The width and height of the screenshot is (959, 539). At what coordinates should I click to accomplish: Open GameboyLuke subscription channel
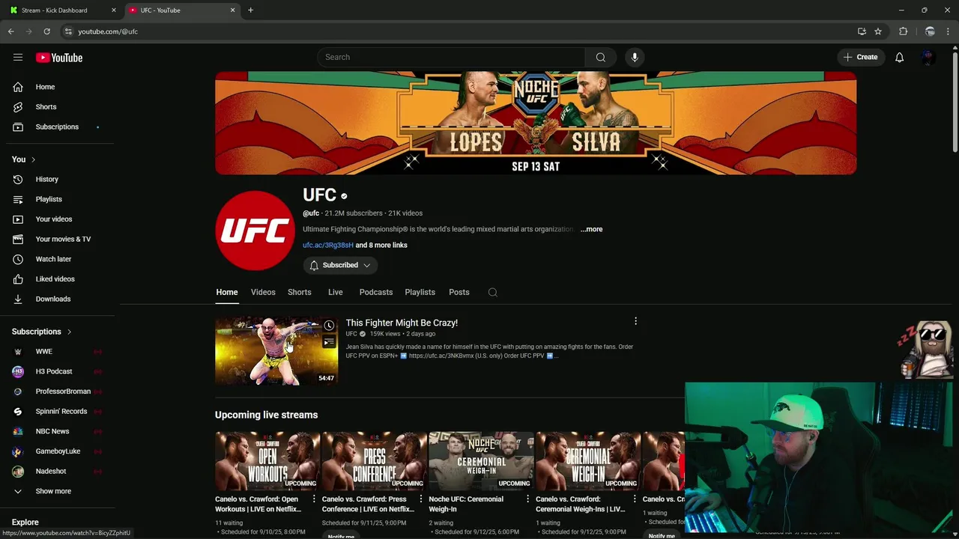tap(57, 451)
